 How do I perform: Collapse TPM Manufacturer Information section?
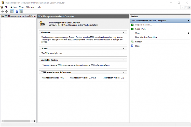point(124,72)
